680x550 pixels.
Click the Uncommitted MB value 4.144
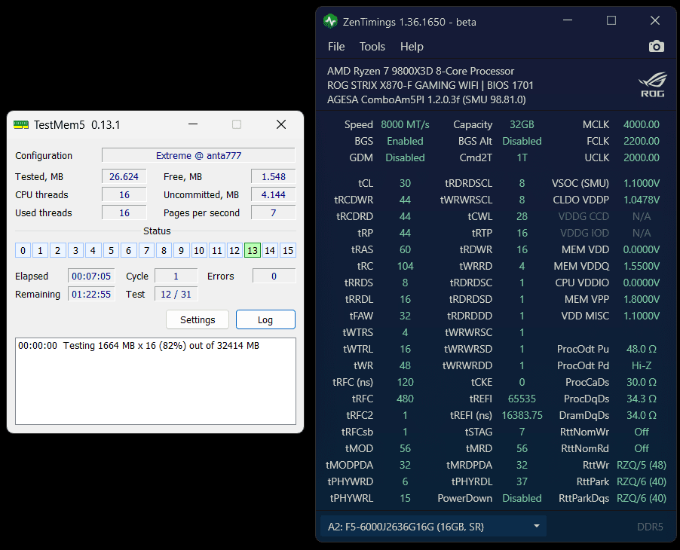tap(273, 195)
